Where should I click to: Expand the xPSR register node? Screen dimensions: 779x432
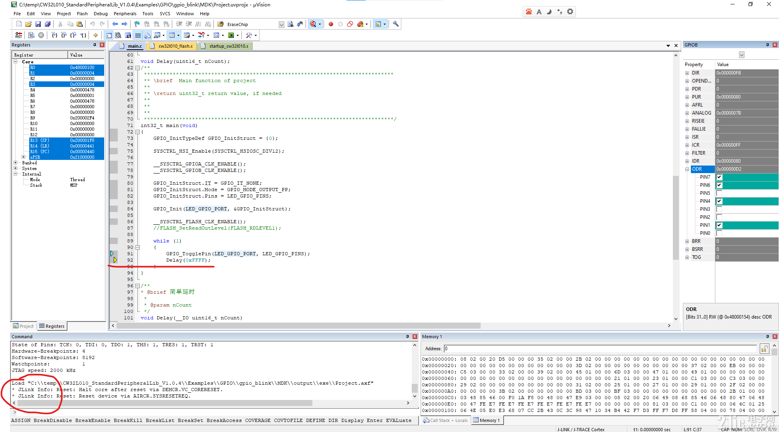24,157
